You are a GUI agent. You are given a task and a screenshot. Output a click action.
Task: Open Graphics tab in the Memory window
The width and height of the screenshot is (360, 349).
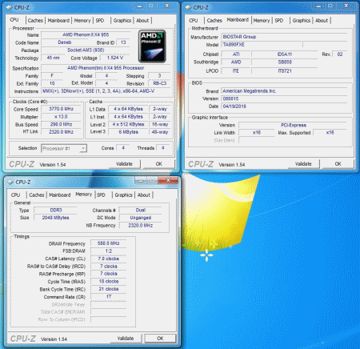click(x=123, y=195)
